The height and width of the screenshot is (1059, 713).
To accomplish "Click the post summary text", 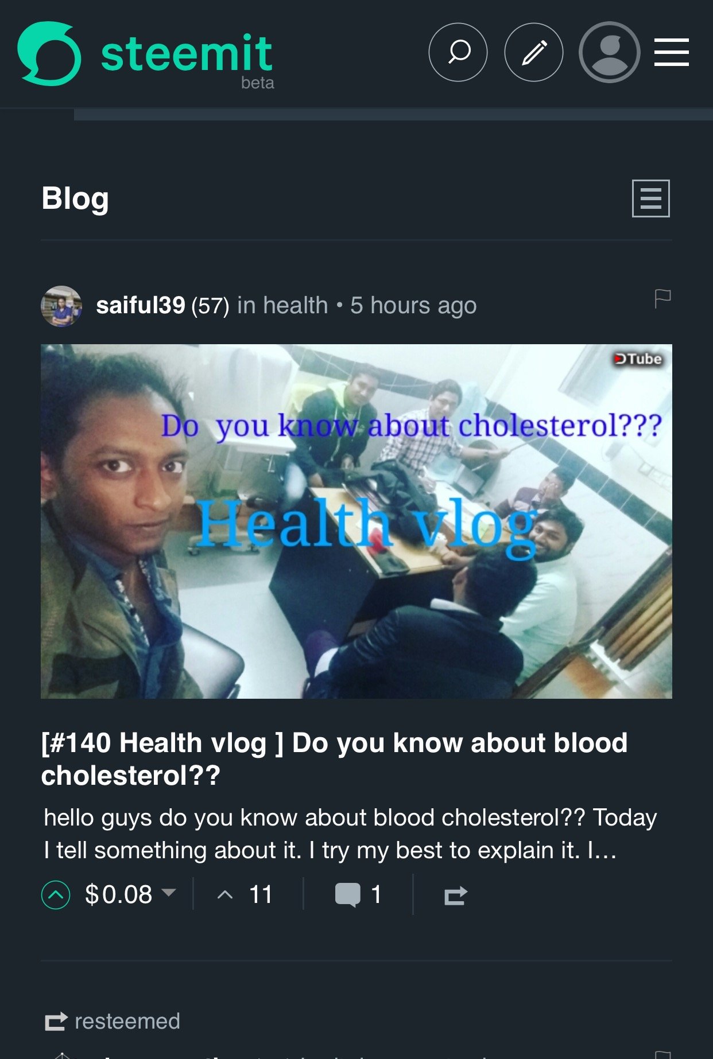I will (x=350, y=834).
